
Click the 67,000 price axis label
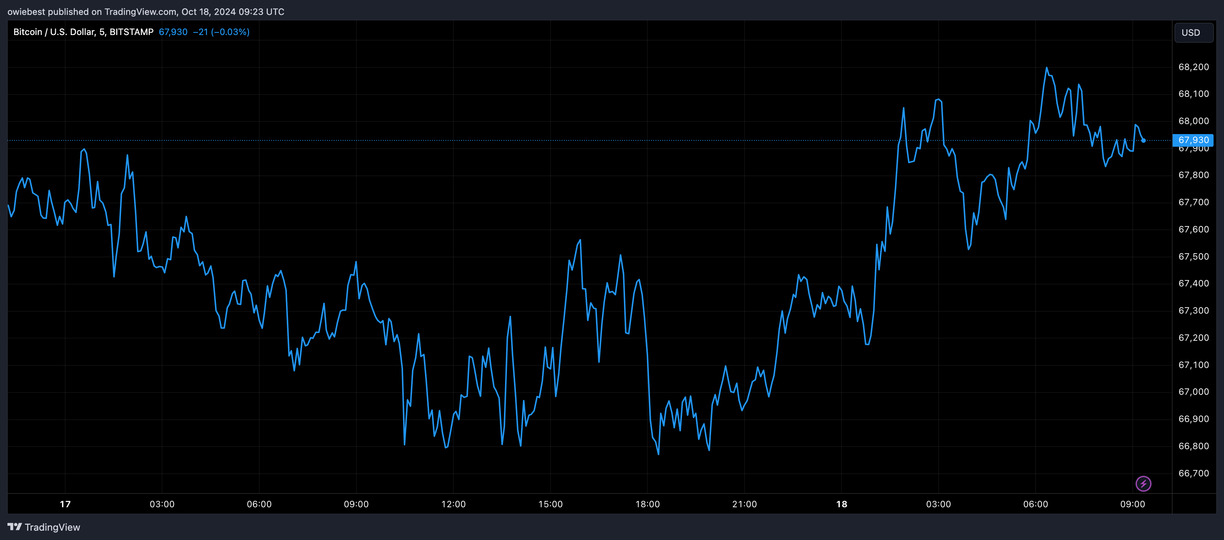[x=1193, y=392]
